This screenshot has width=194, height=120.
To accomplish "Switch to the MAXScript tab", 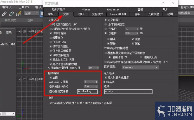I will coord(113,10).
